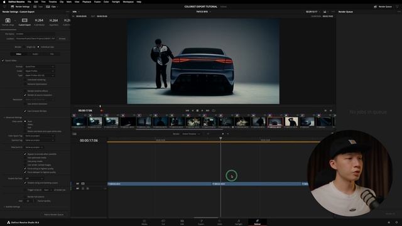
Task: Open the Codec dropdown
Action: click(40, 71)
